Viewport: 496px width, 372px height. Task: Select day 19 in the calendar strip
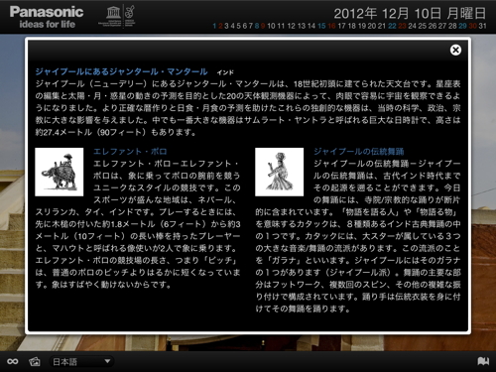[362, 26]
